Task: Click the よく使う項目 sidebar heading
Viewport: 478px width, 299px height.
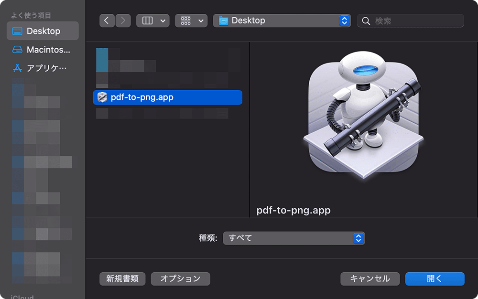Action: coord(31,15)
